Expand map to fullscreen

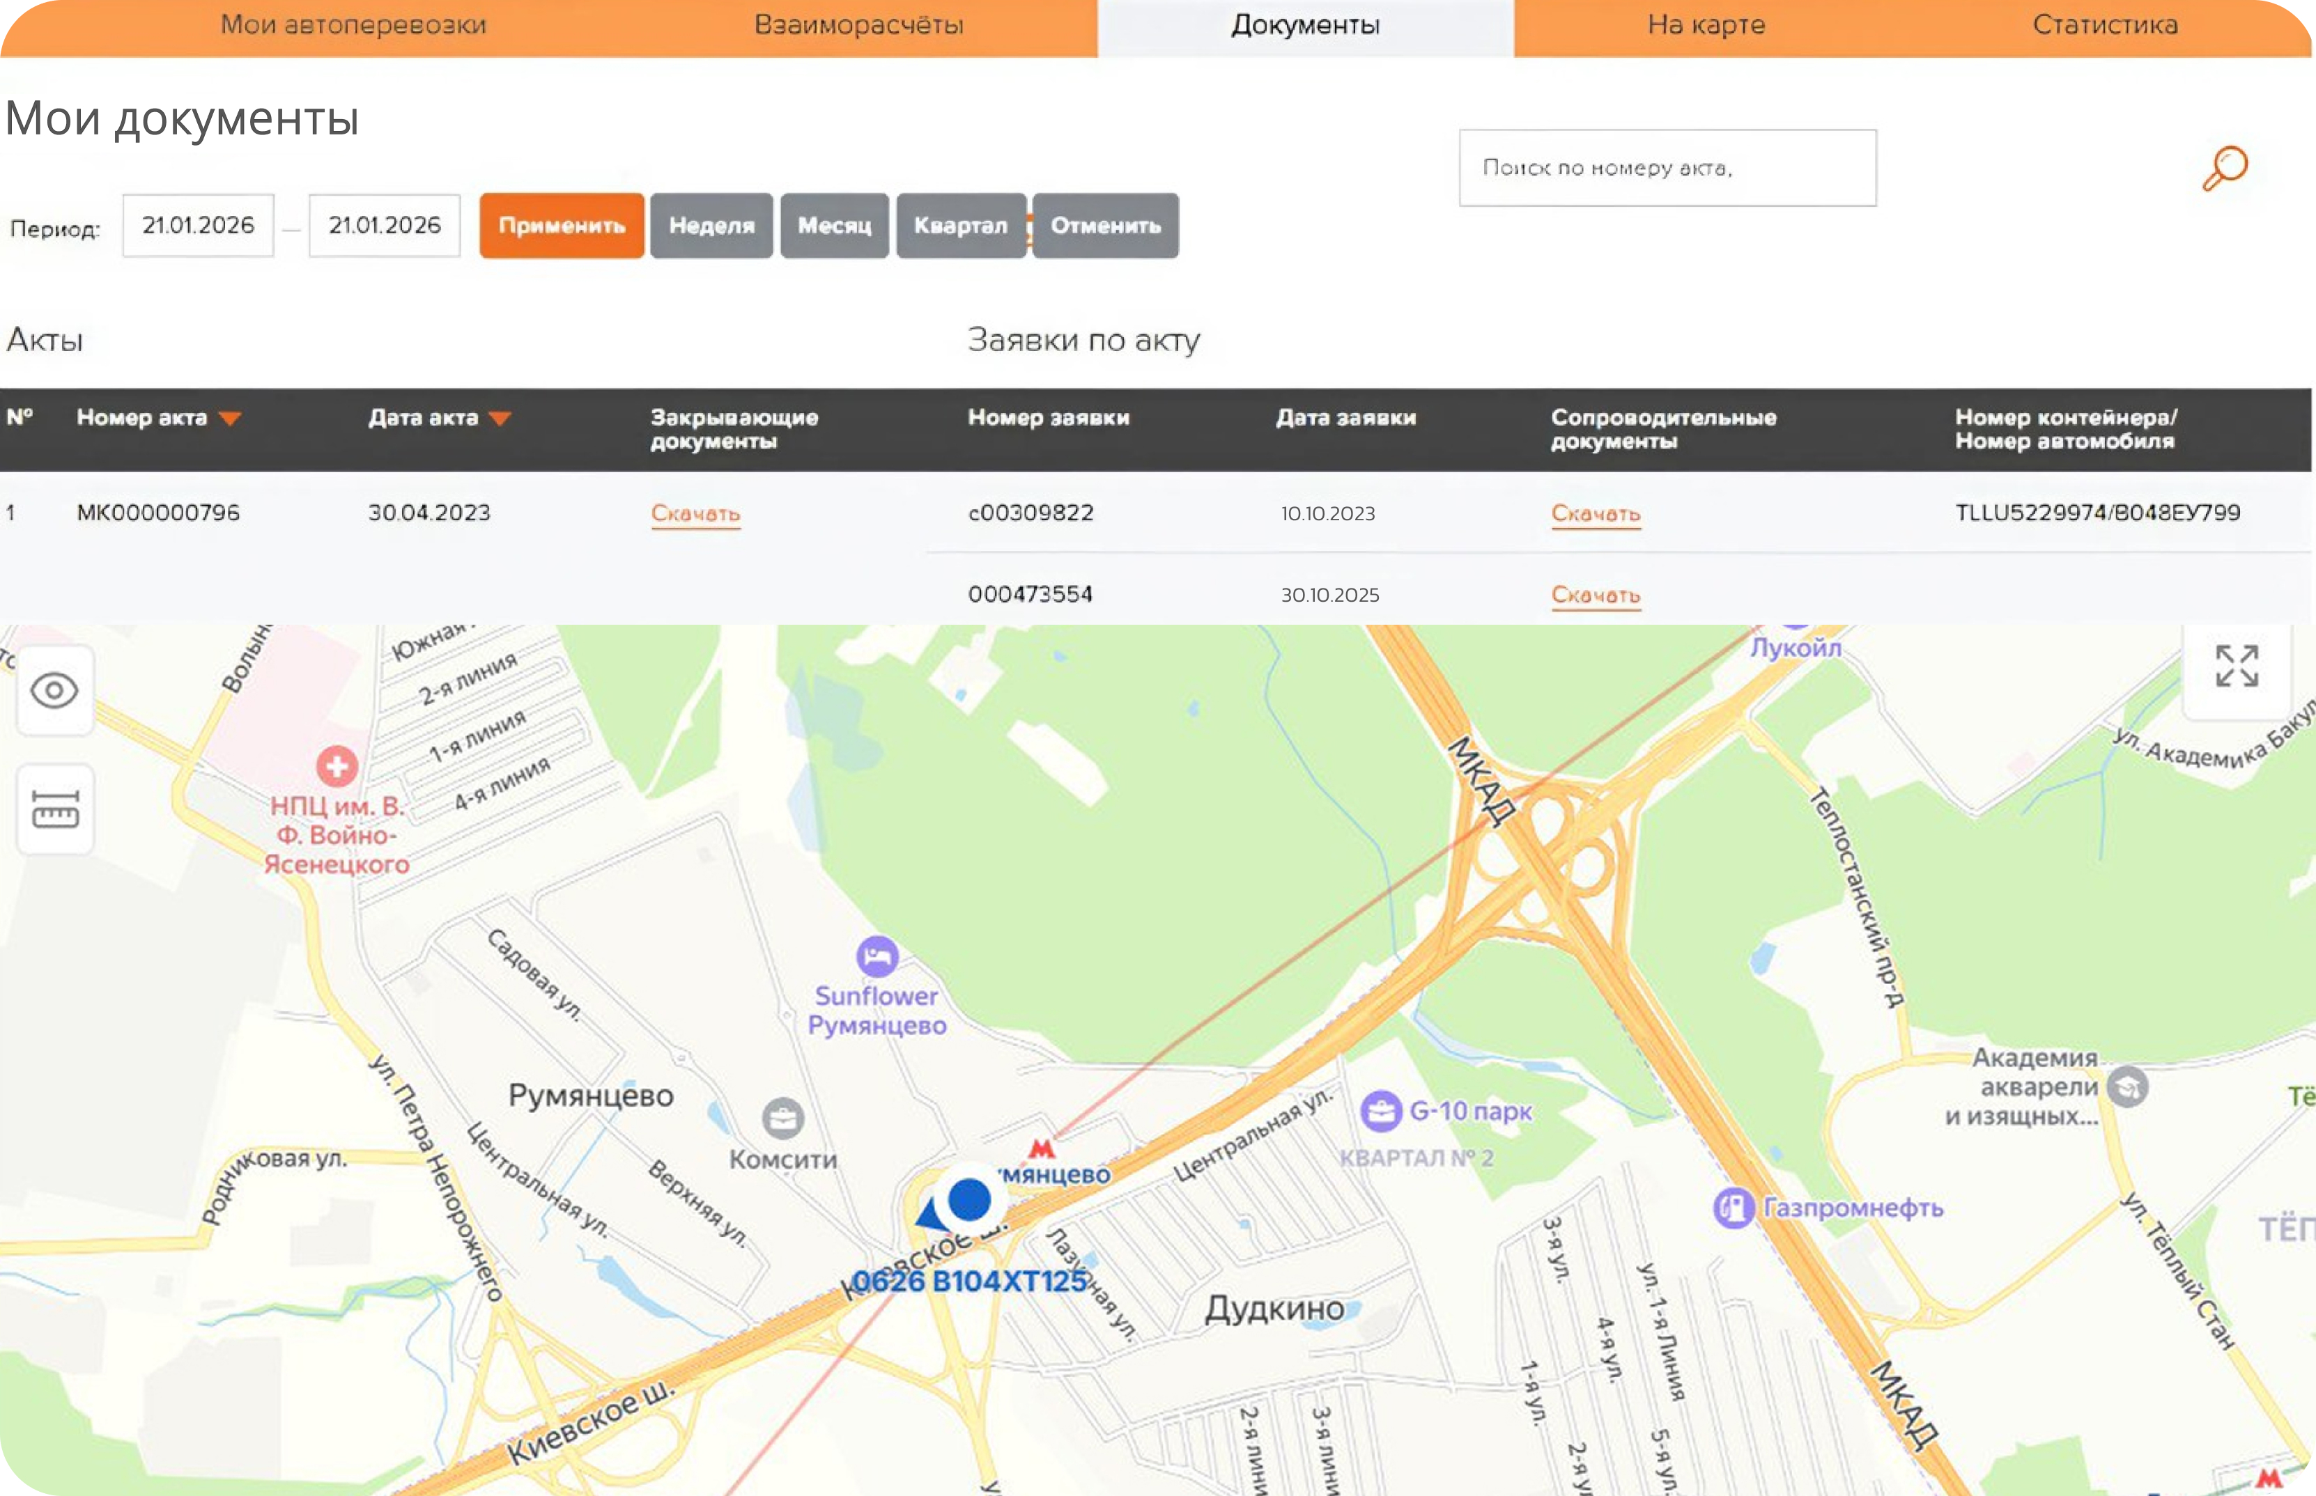2237,667
